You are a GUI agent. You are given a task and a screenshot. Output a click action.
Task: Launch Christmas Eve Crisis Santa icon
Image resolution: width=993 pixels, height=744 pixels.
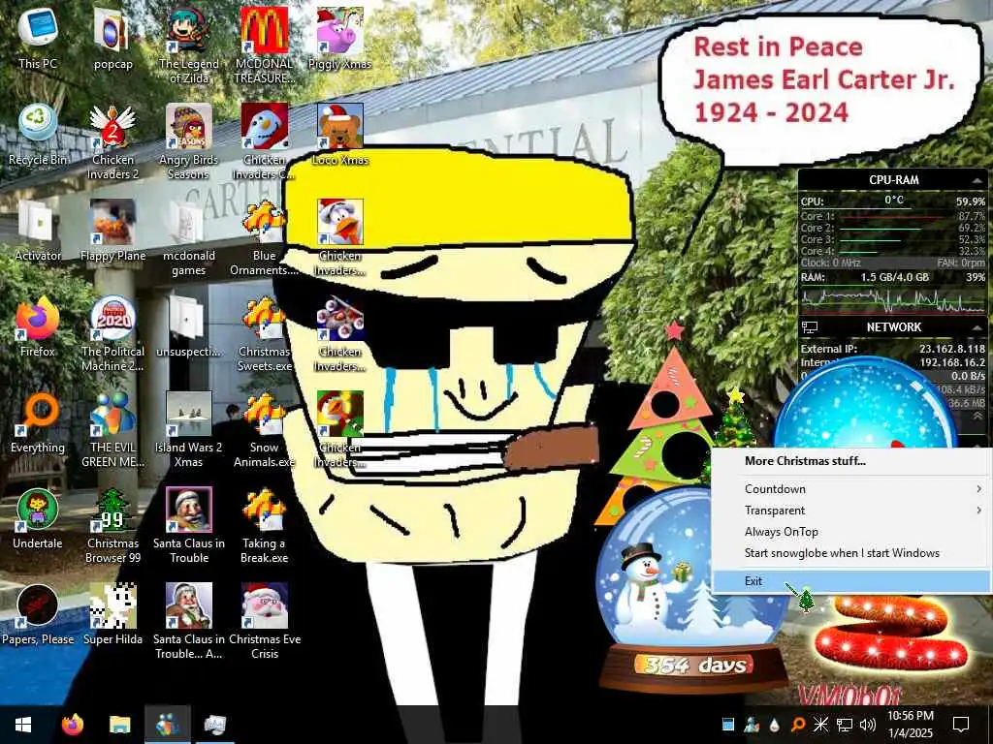[264, 621]
